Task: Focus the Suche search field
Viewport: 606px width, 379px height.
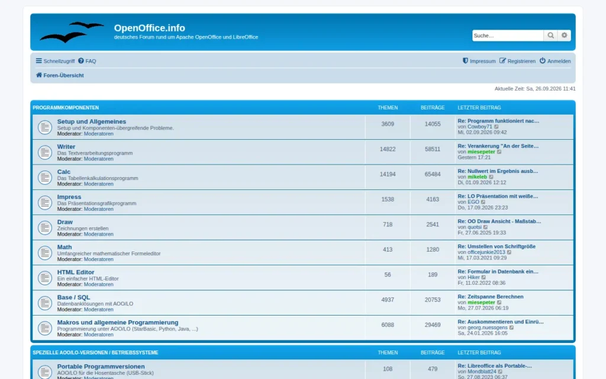Action: [508, 35]
